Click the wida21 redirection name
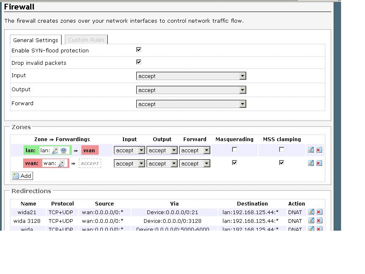This screenshot has height=274, width=365. click(x=27, y=213)
